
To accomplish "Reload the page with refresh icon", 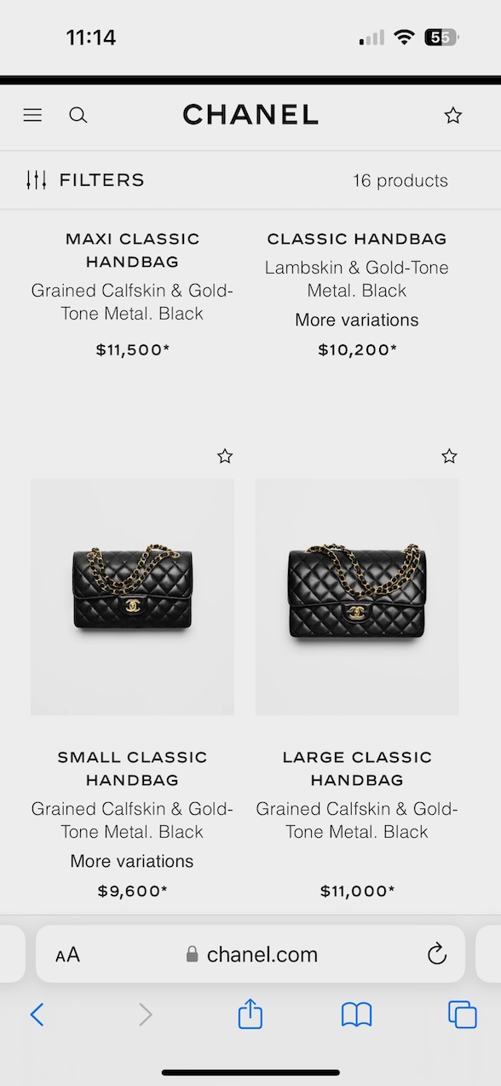I will pos(437,954).
